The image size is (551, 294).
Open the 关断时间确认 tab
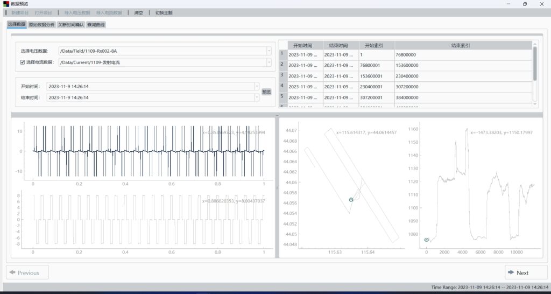71,24
